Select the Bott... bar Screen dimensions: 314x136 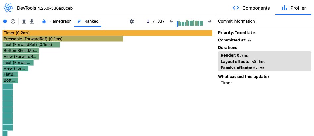point(10,80)
